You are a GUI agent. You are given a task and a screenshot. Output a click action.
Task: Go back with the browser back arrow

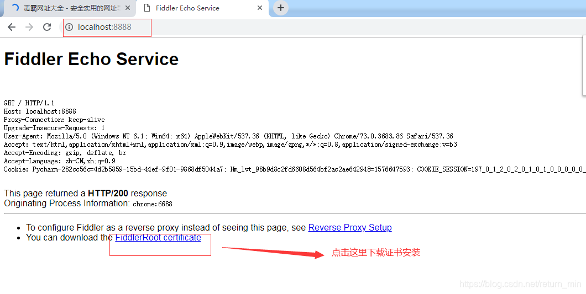[x=12, y=27]
